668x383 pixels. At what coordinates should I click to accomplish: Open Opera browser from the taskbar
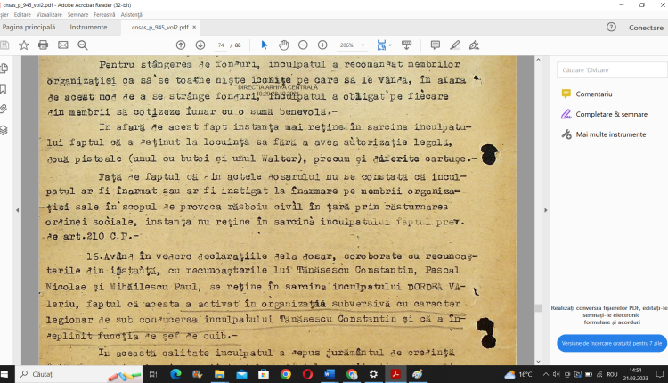308,374
